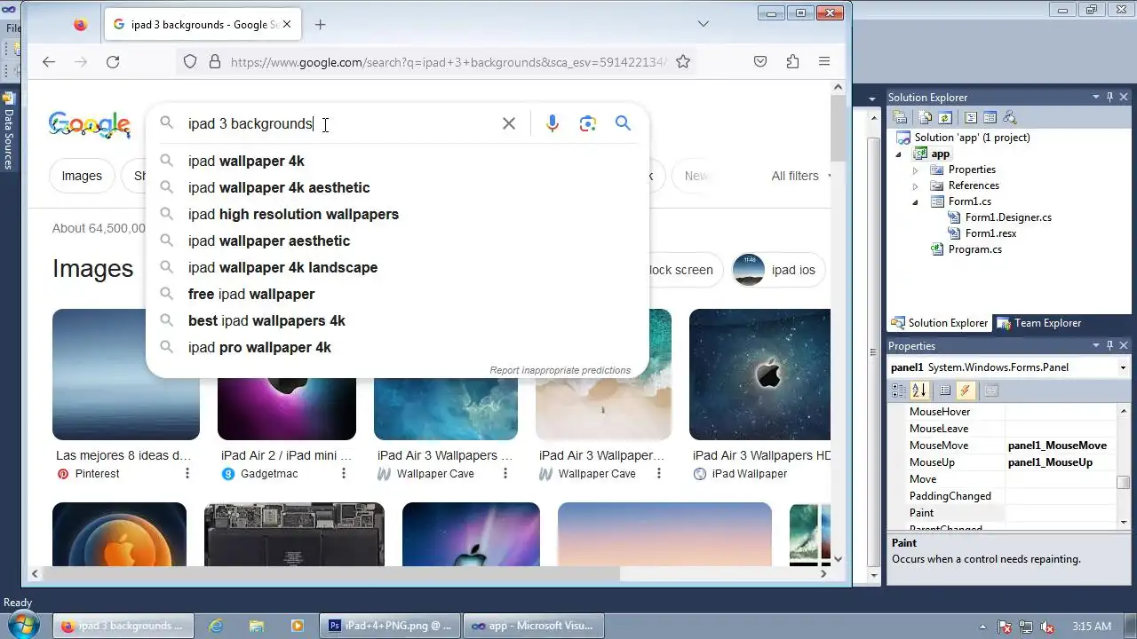
Task: Open the Pinterest Las mejores 8 ideas thumbnail
Action: point(126,375)
